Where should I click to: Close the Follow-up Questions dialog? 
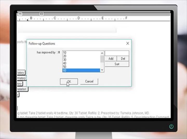pos(128,43)
